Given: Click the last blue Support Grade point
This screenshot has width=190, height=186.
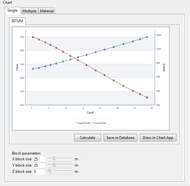Looking at the screenshot, I should (147, 37).
